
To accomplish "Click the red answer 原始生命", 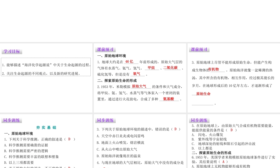I will click(203, 94).
